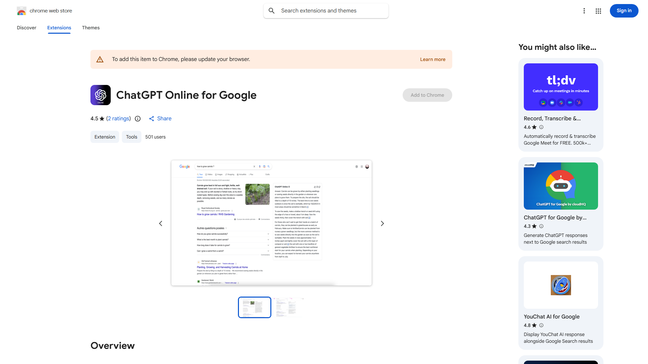
Task: Open the three-dot overflow menu
Action: pos(584,11)
